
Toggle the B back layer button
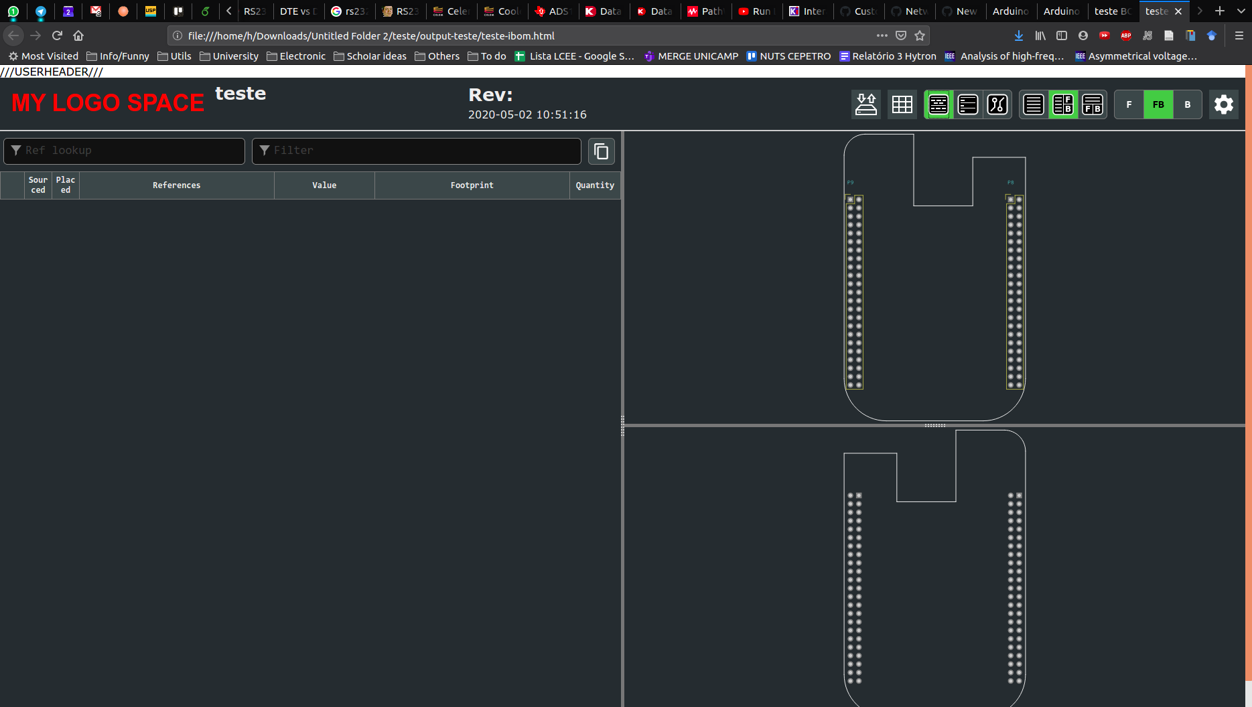[x=1187, y=104]
